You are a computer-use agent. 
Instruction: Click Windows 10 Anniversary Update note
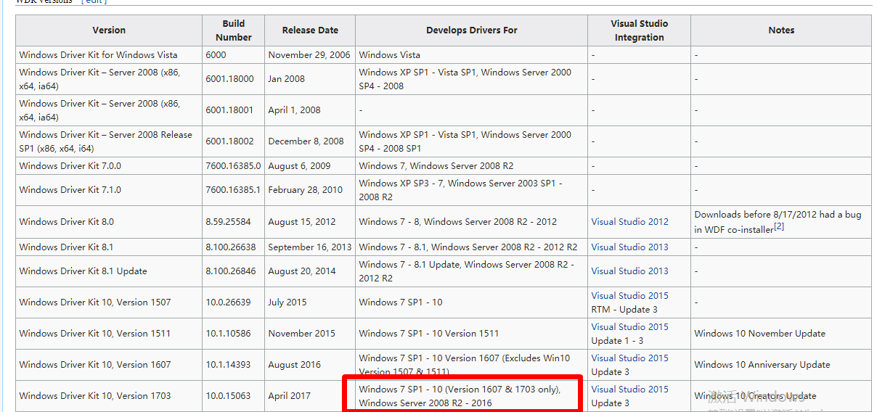click(762, 365)
